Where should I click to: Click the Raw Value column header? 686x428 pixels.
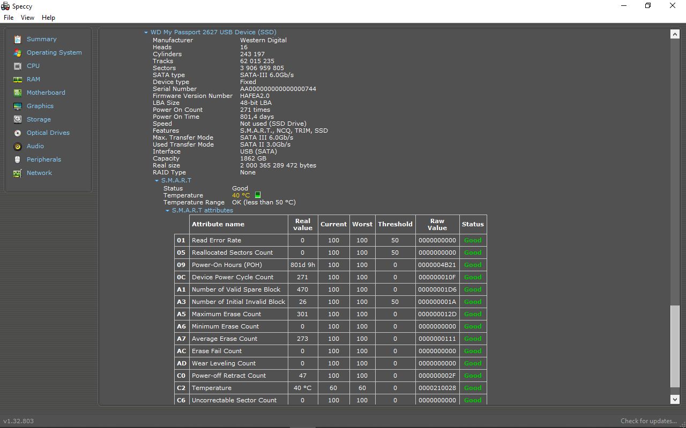[437, 224]
